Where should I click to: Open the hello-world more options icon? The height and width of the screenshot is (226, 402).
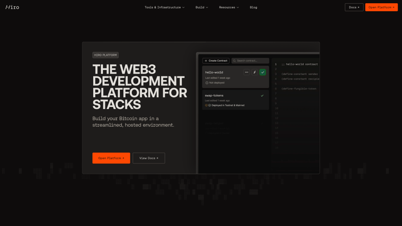click(x=246, y=72)
